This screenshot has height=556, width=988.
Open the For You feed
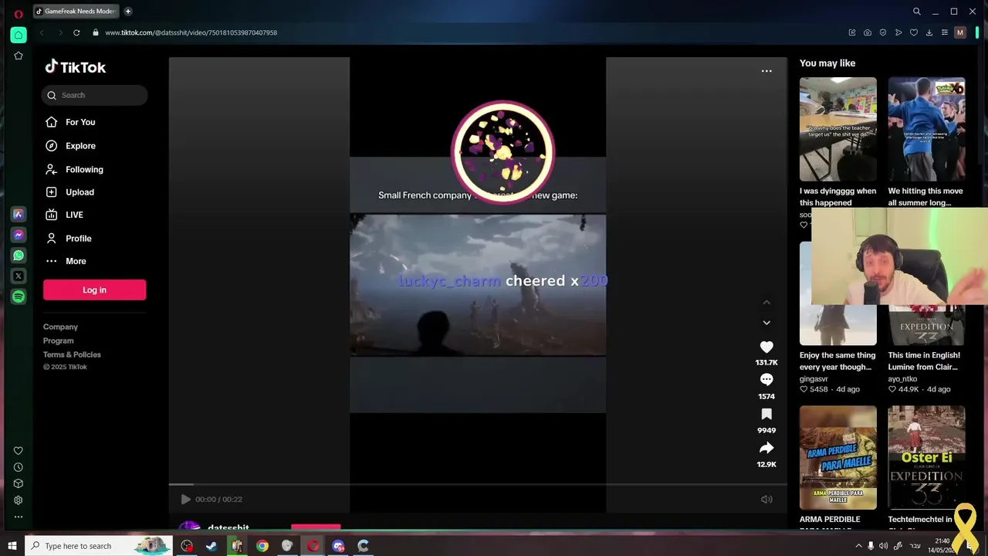[80, 122]
